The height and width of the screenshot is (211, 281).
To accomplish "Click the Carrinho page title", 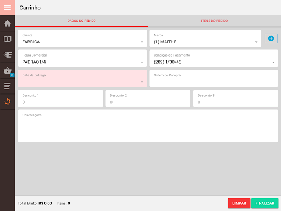I will click(30, 8).
